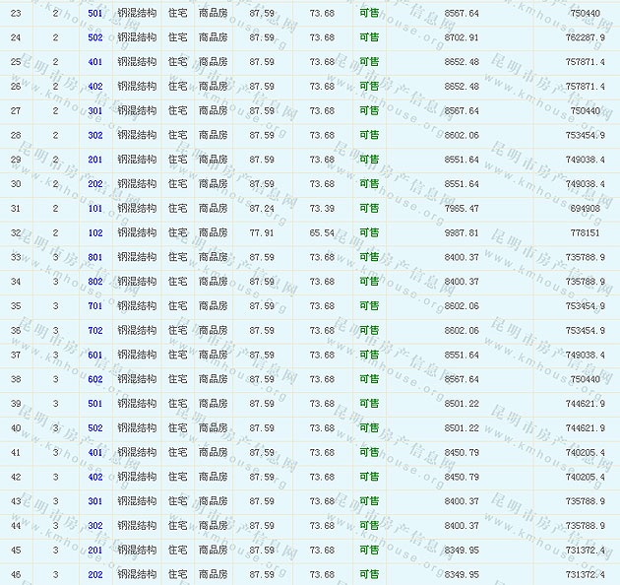Click 可售 status in row 23
620x585 pixels.
tap(369, 13)
